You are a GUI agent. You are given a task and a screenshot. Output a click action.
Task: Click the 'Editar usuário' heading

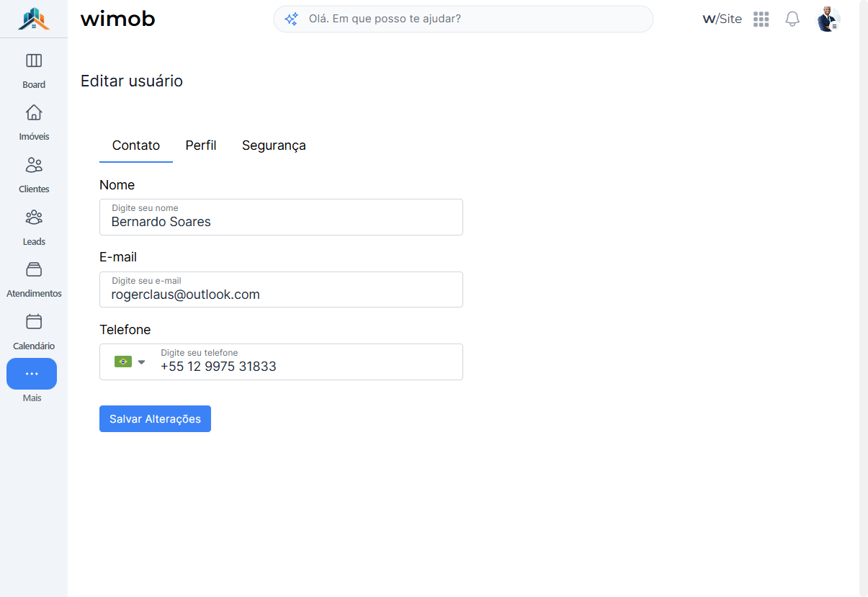point(132,81)
